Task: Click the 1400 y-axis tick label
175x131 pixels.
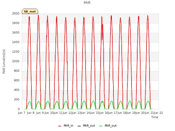Action: [x=16, y=42]
